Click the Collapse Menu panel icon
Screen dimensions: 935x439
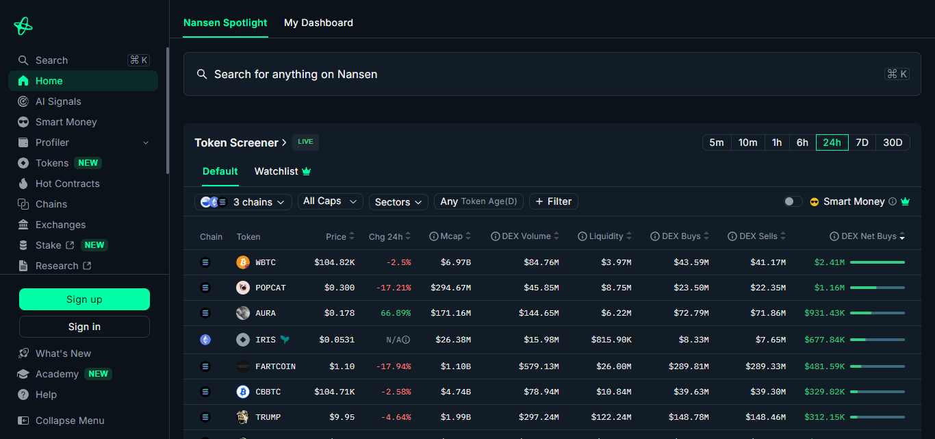[23, 421]
